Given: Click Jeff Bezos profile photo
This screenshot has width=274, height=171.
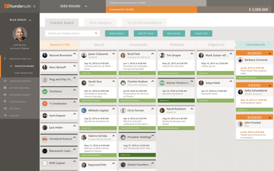Looking at the screenshot, I should (20, 34).
